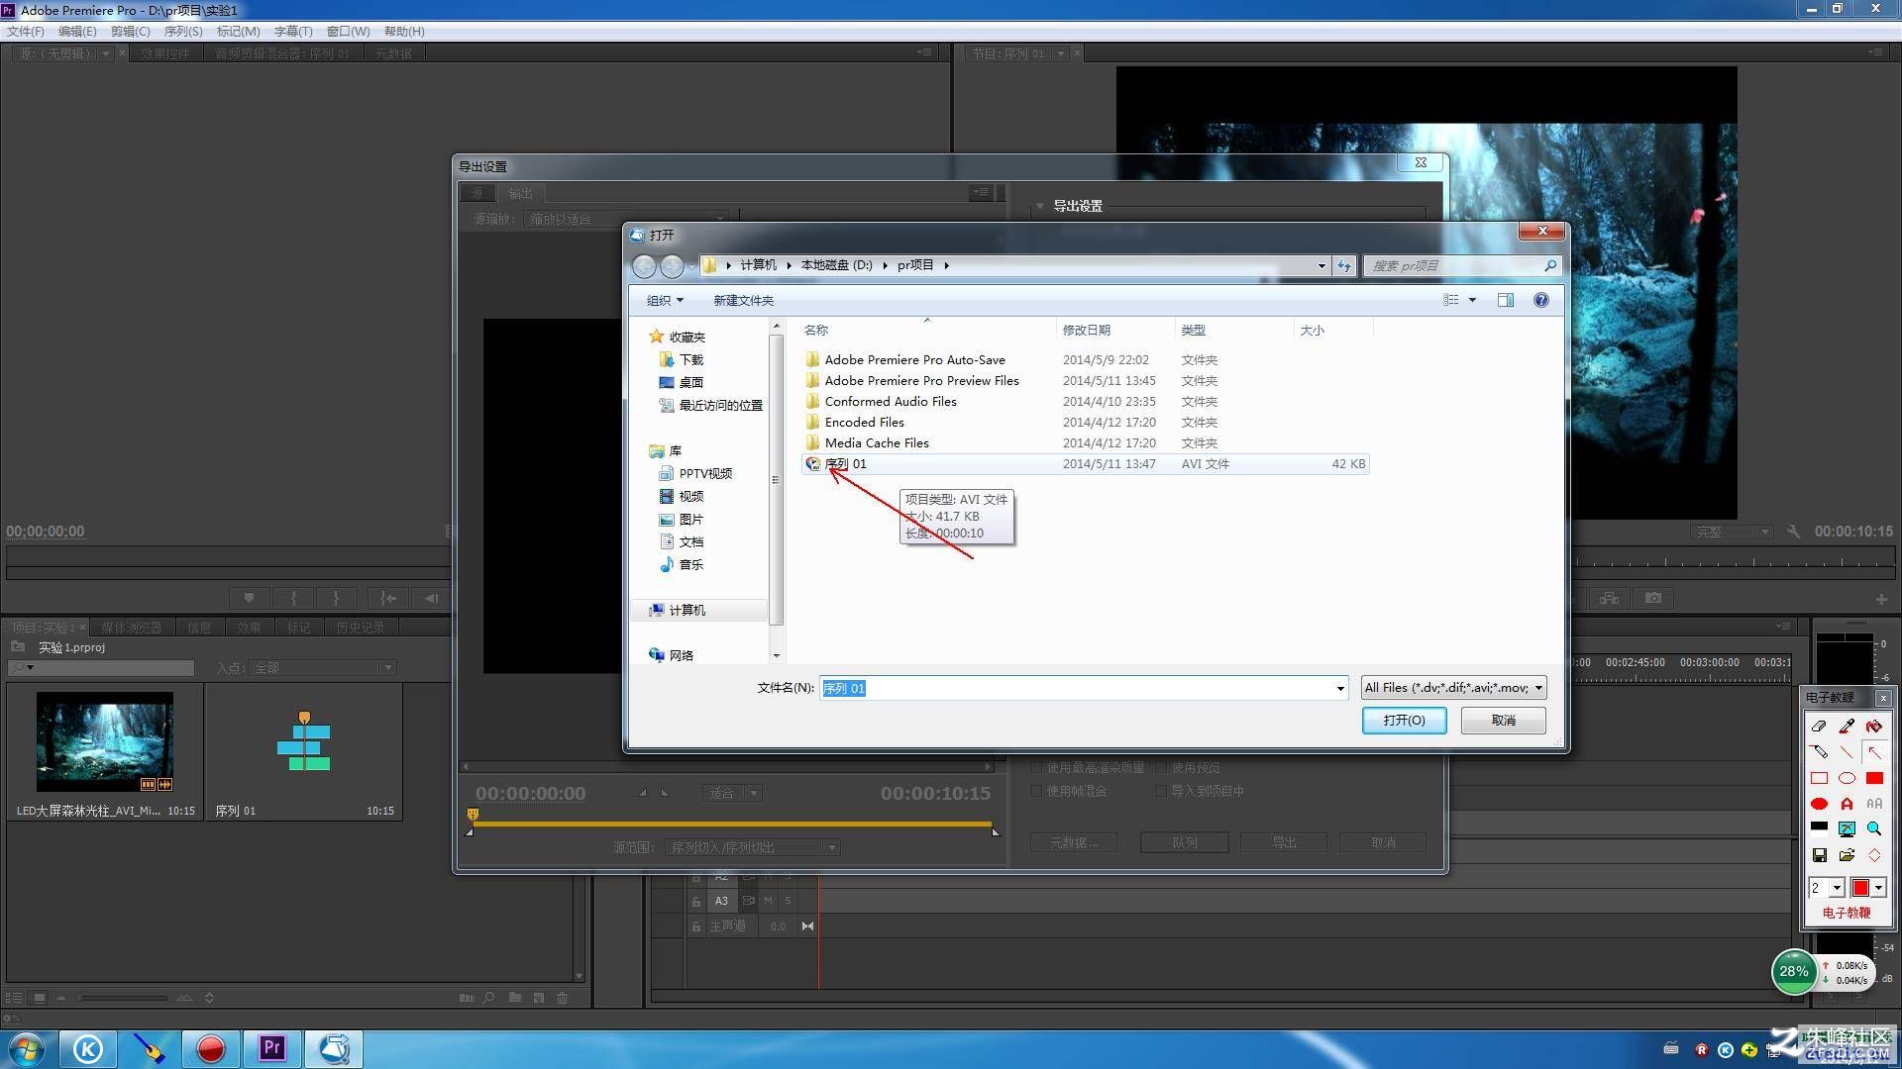Screen dimensions: 1902x1069
Task: Toggle 使用预览 checkbox
Action: [1161, 768]
